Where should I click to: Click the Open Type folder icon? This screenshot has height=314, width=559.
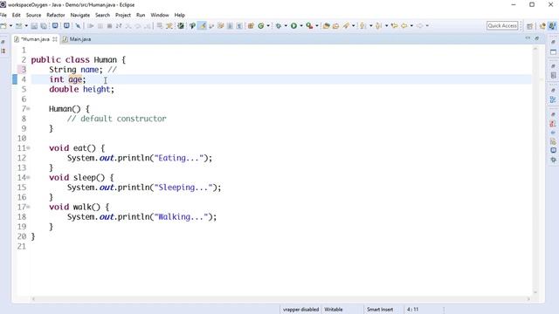(326, 25)
